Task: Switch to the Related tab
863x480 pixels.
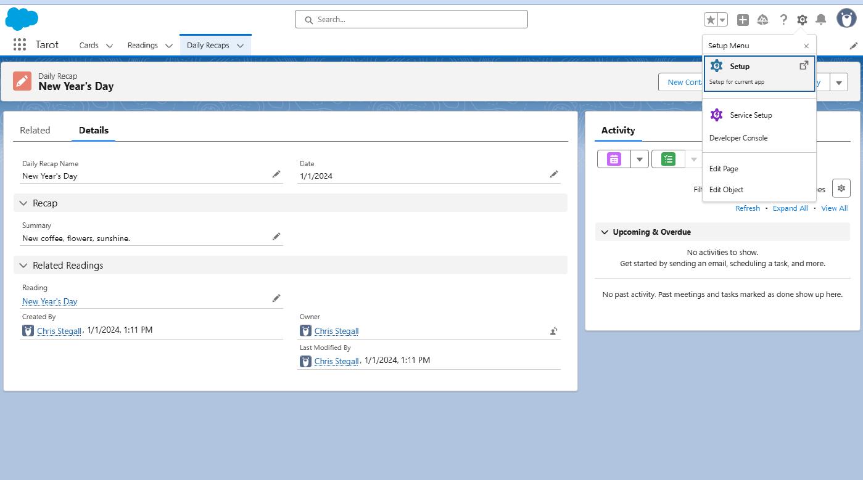Action: point(35,130)
